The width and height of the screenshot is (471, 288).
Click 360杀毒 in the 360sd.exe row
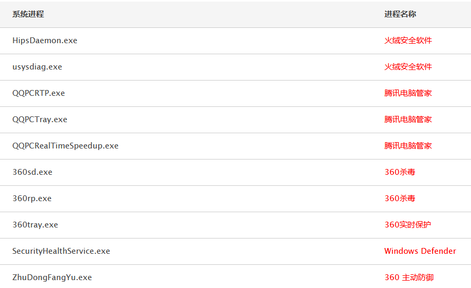tap(400, 172)
